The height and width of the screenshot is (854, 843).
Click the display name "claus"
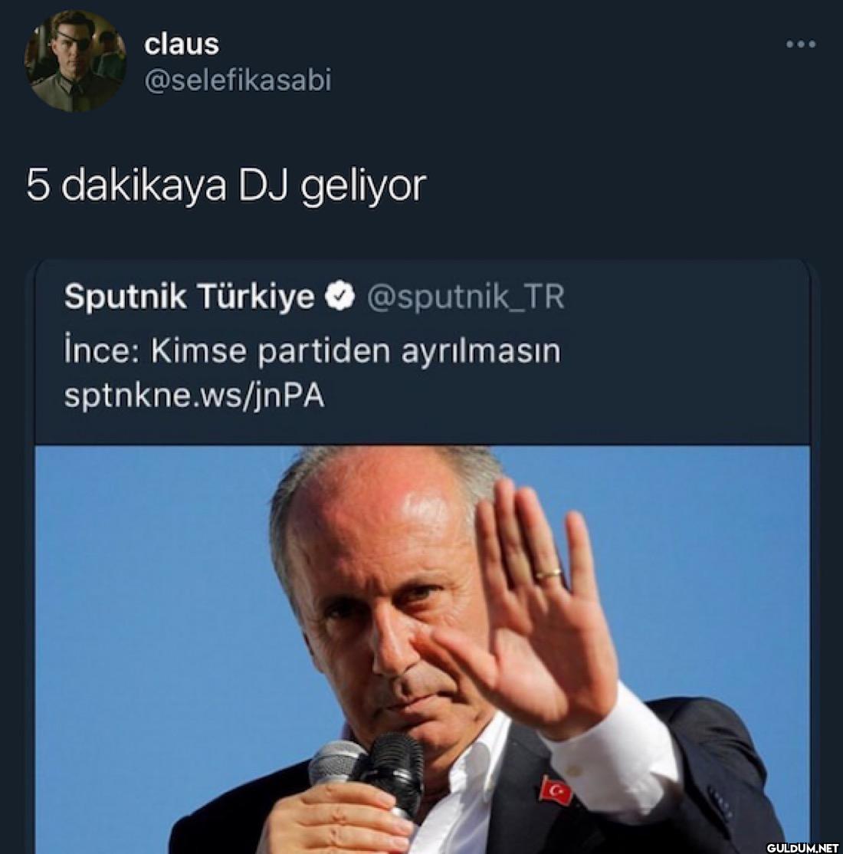click(x=182, y=44)
